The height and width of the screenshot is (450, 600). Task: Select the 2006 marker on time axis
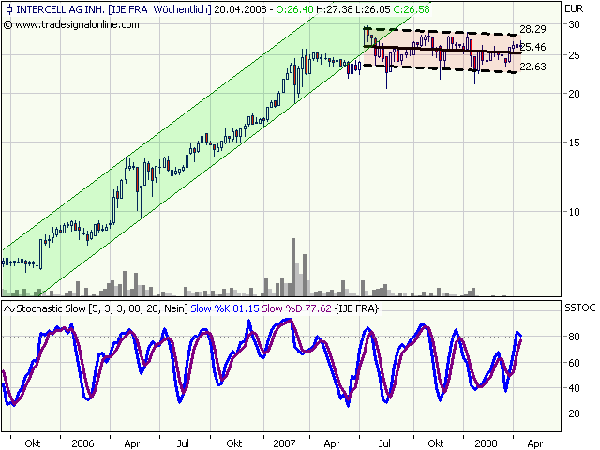[x=82, y=442]
